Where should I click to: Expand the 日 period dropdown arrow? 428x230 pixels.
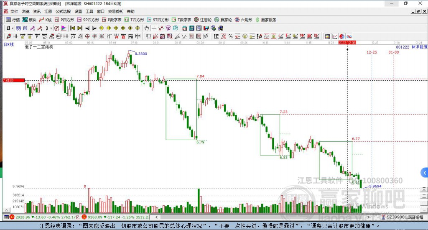point(13,28)
